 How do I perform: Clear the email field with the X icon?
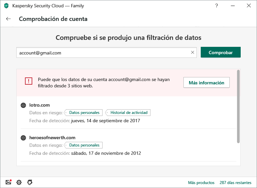coord(192,52)
